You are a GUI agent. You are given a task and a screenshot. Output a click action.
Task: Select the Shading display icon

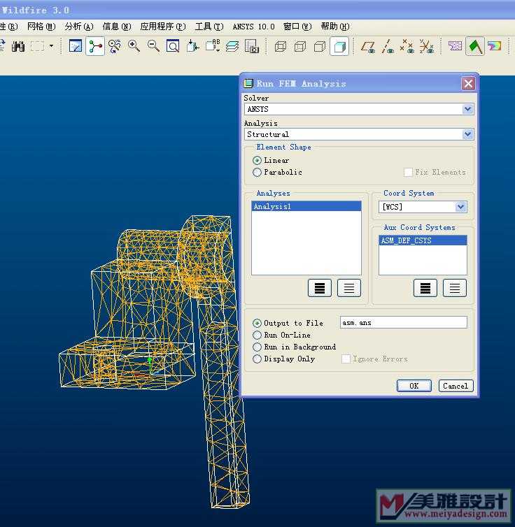339,46
